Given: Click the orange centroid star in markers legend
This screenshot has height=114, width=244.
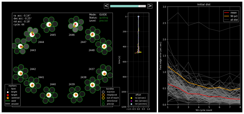Looking at the screenshot, I should (8, 98).
